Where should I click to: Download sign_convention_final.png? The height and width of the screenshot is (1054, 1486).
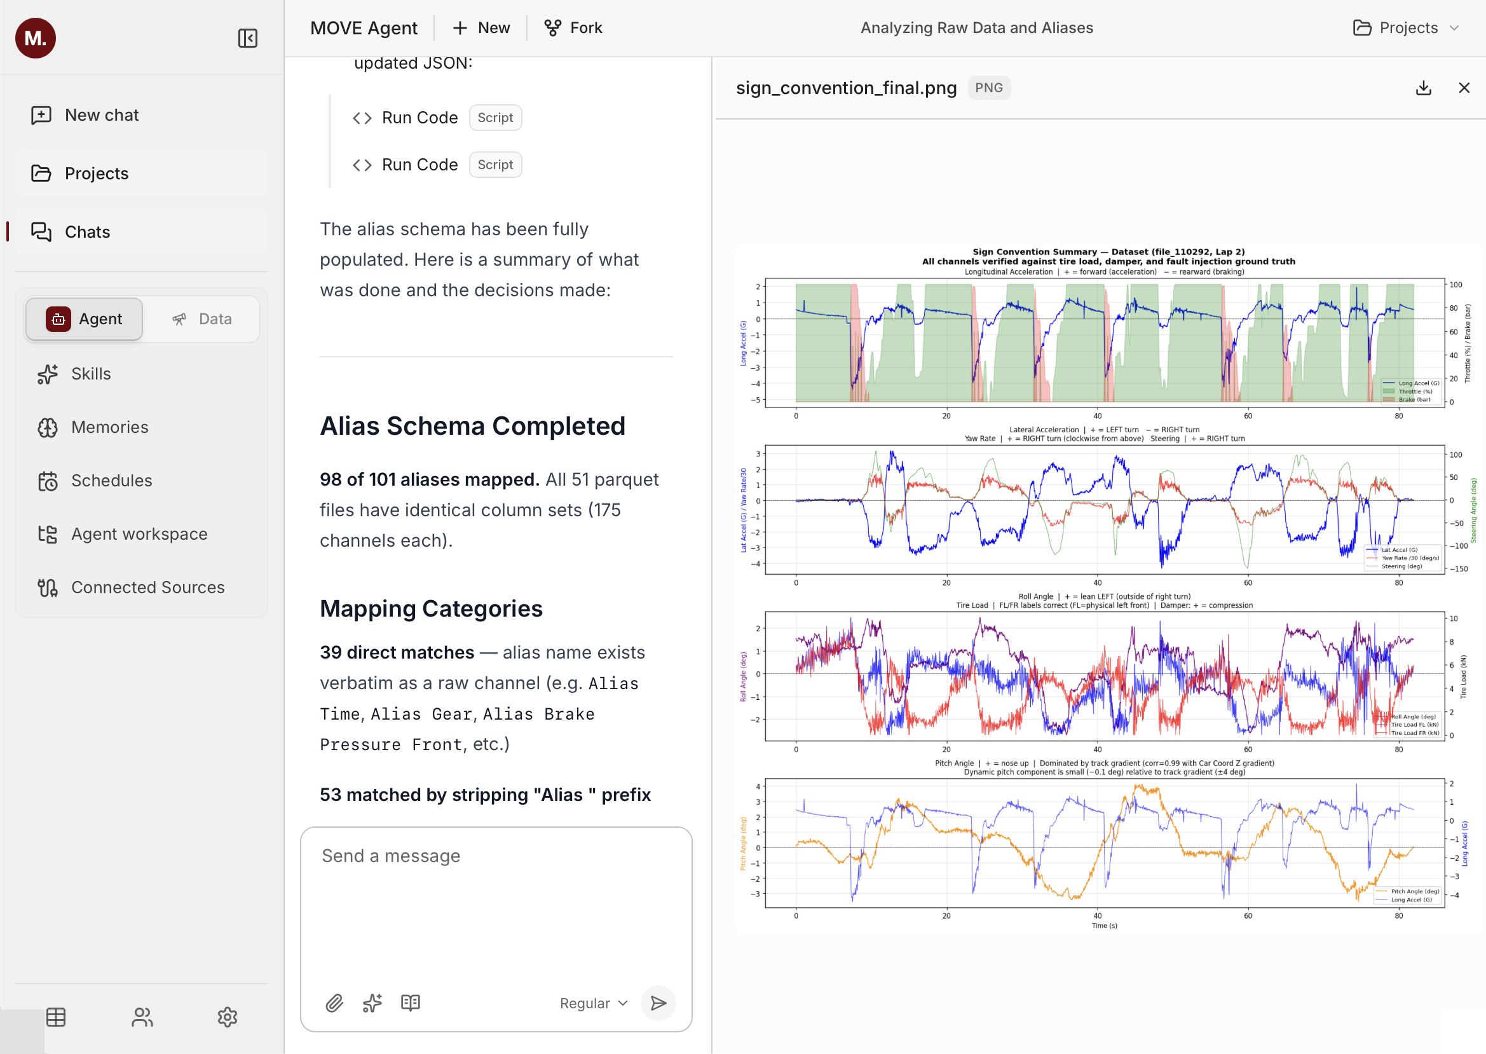click(1423, 88)
